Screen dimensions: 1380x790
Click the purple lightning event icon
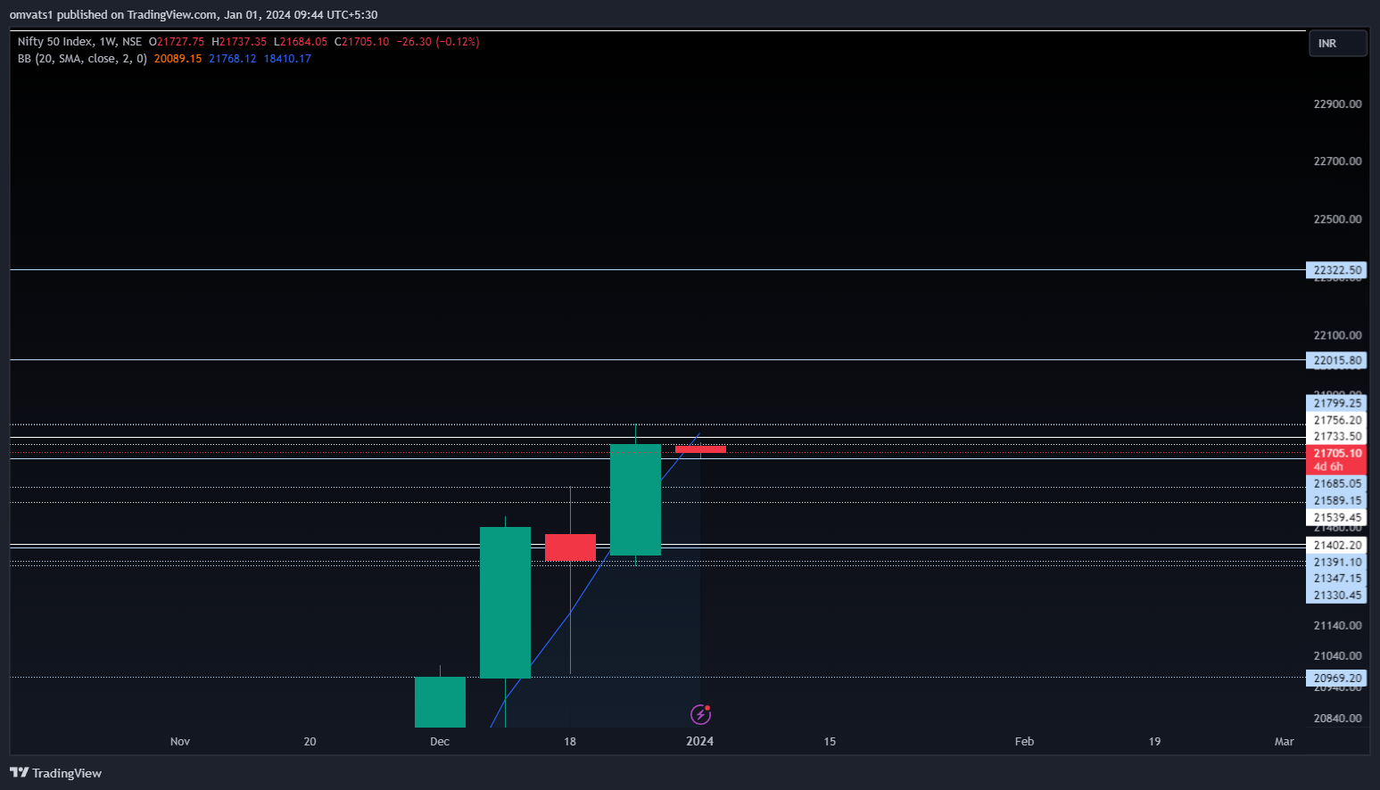[700, 714]
